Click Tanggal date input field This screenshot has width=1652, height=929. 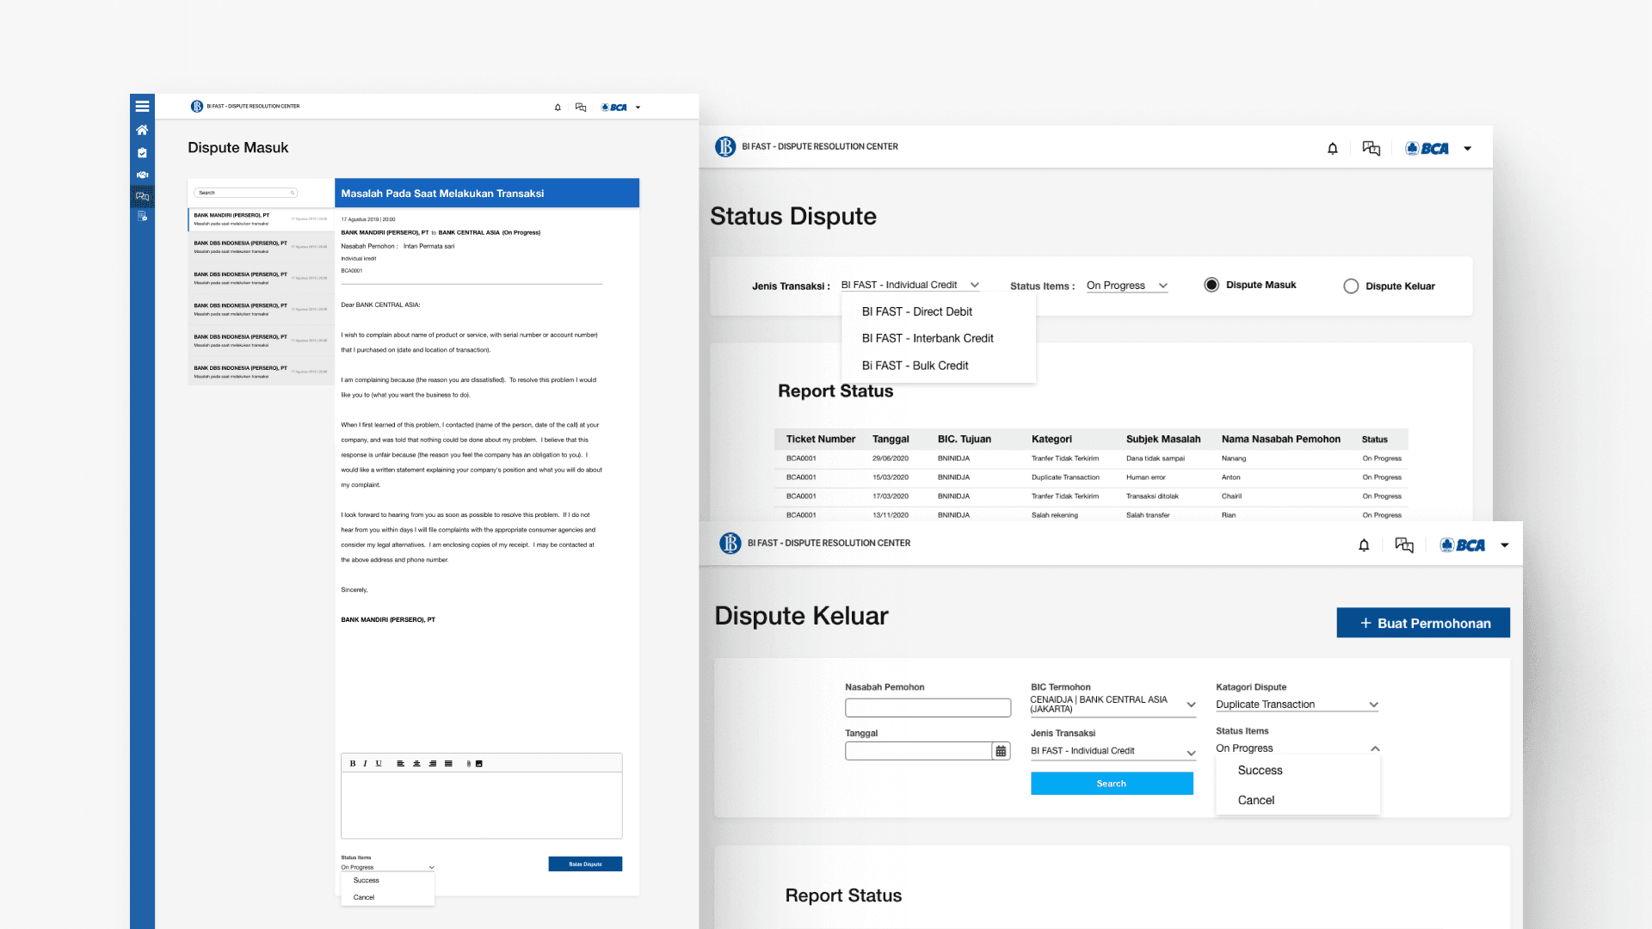[918, 751]
